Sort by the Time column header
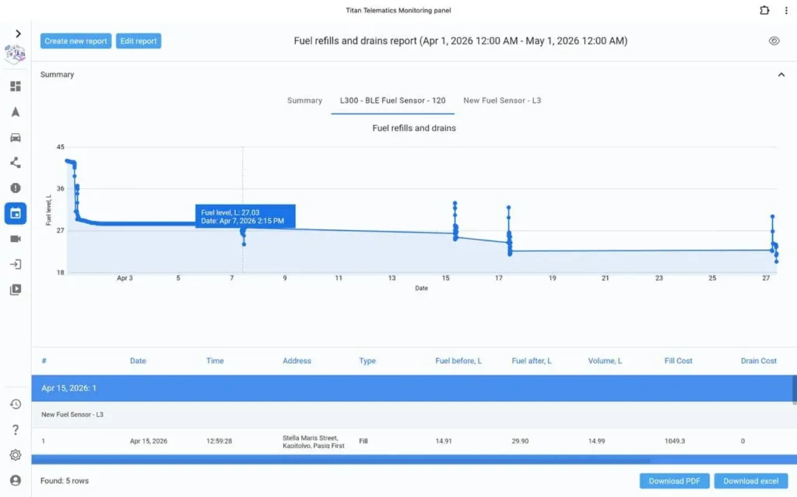The image size is (797, 497). (x=215, y=361)
